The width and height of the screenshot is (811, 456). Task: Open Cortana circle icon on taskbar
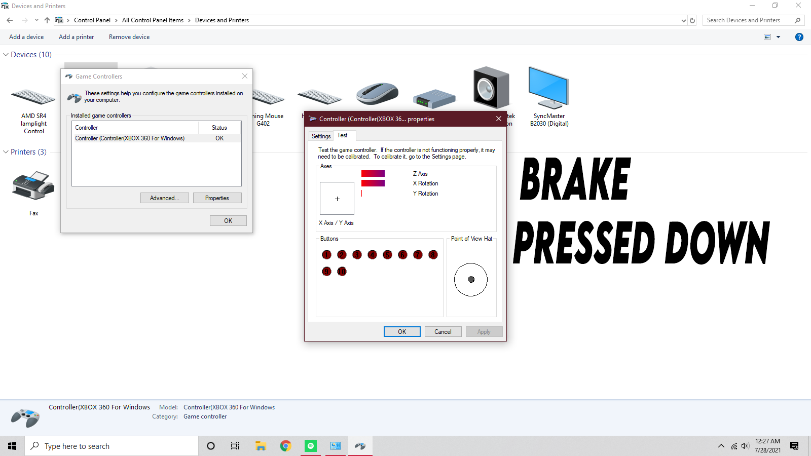coord(211,446)
